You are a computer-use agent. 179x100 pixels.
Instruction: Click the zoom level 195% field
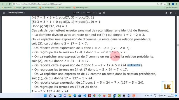click(x=89, y=13)
